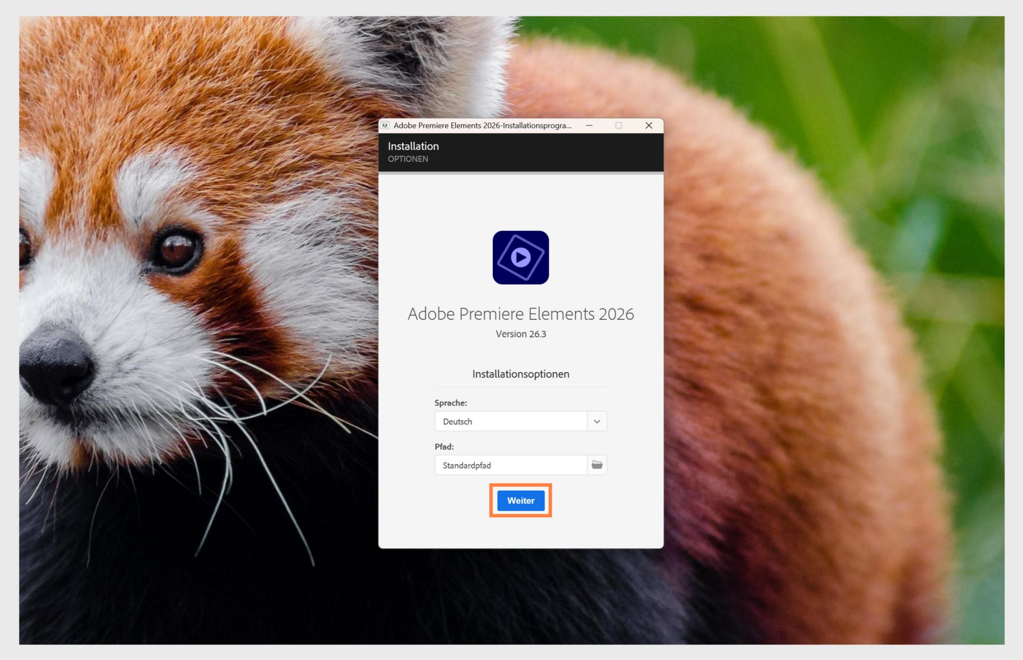Click the blue Weiter button
Viewport: 1023px width, 660px height.
pos(521,500)
